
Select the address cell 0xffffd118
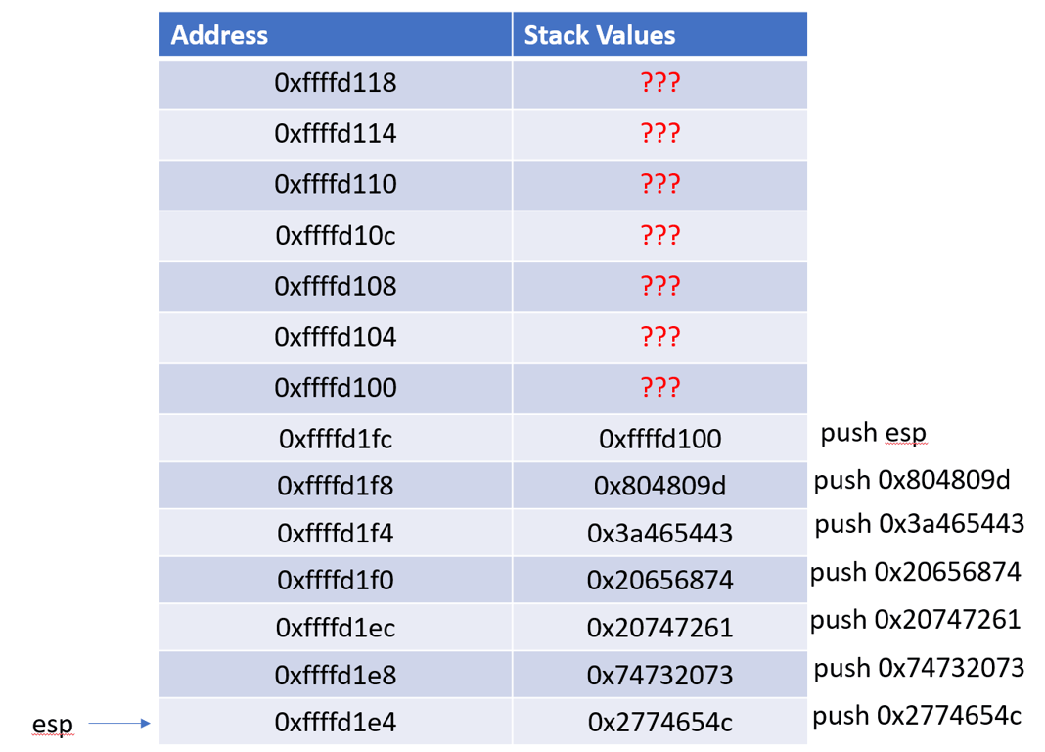(336, 84)
